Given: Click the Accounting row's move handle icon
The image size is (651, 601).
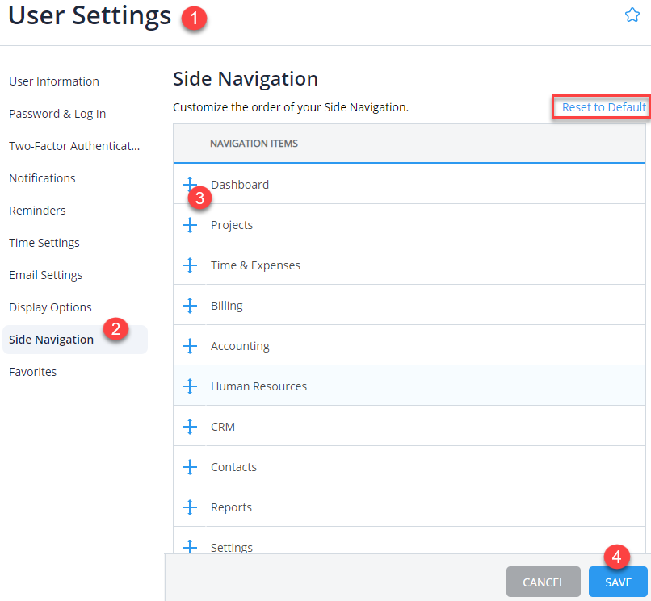Looking at the screenshot, I should click(x=190, y=345).
